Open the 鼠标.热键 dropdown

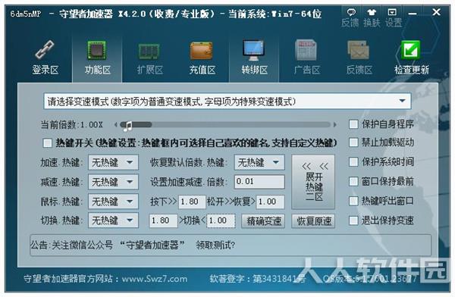[x=113, y=202]
